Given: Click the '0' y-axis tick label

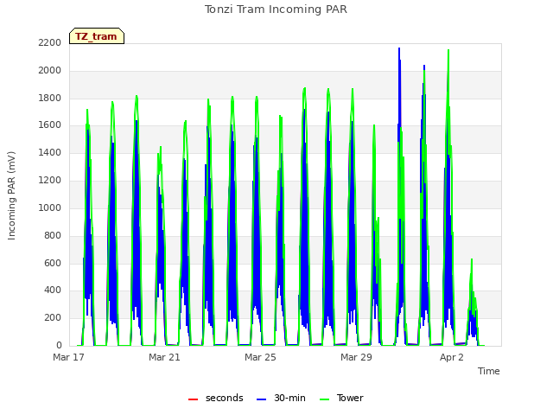Looking at the screenshot, I should pyautogui.click(x=59, y=346).
